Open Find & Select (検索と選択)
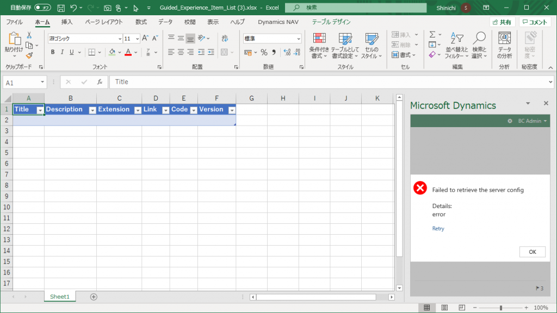This screenshot has width=557, height=313. (x=479, y=46)
